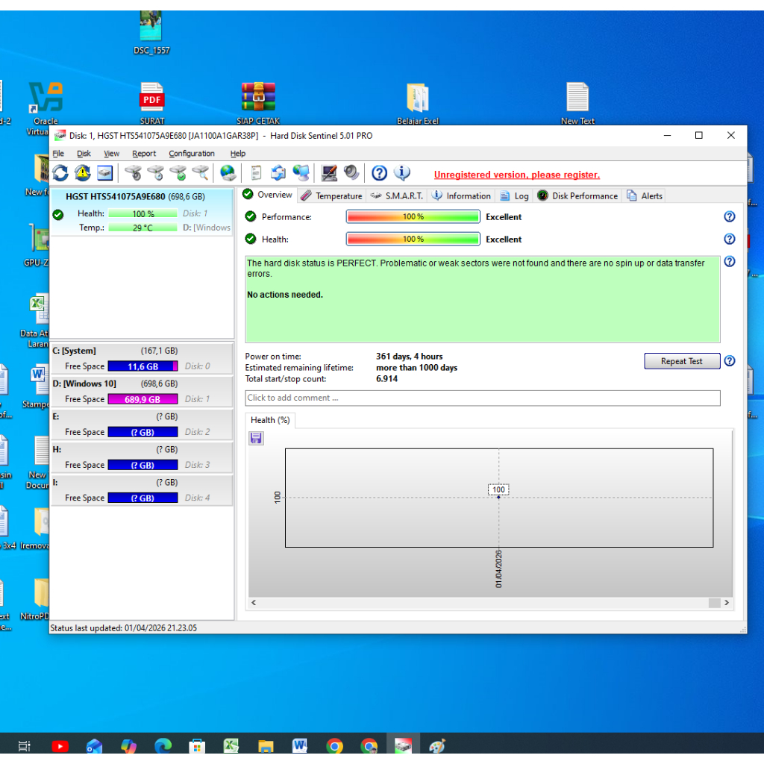Viewport: 764px width, 764px height.
Task: Switch to the S.M.A.R.T. tab
Action: [x=397, y=196]
